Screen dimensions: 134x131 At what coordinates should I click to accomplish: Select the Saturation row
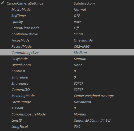click(67, 77)
